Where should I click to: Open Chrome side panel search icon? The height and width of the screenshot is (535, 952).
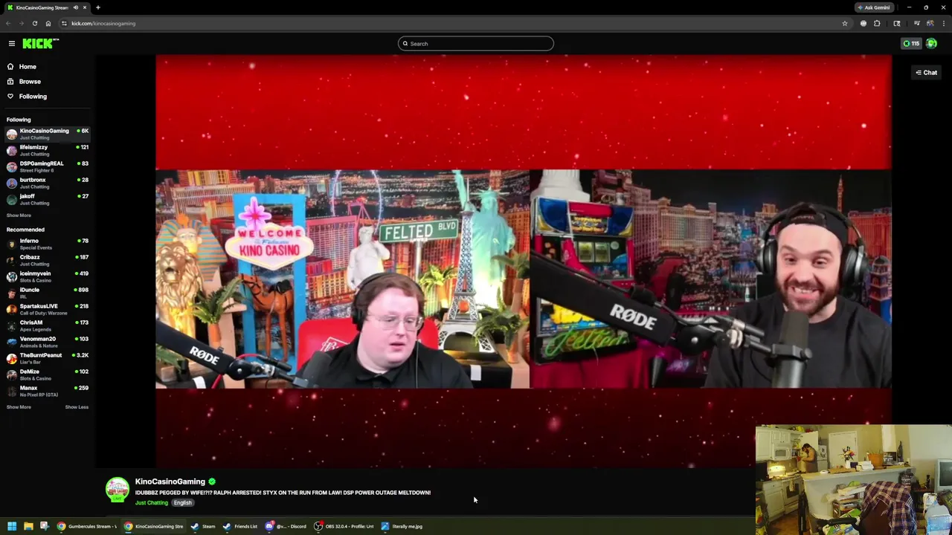pos(896,24)
